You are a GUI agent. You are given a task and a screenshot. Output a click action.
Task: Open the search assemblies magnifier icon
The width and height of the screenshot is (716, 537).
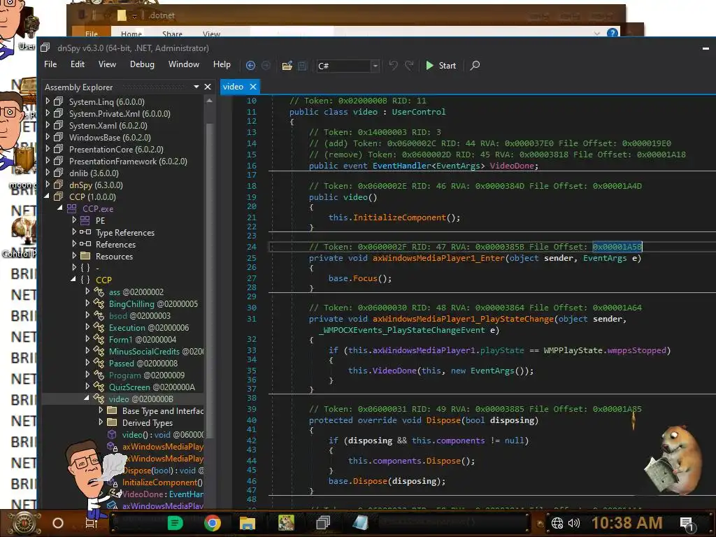coord(475,65)
